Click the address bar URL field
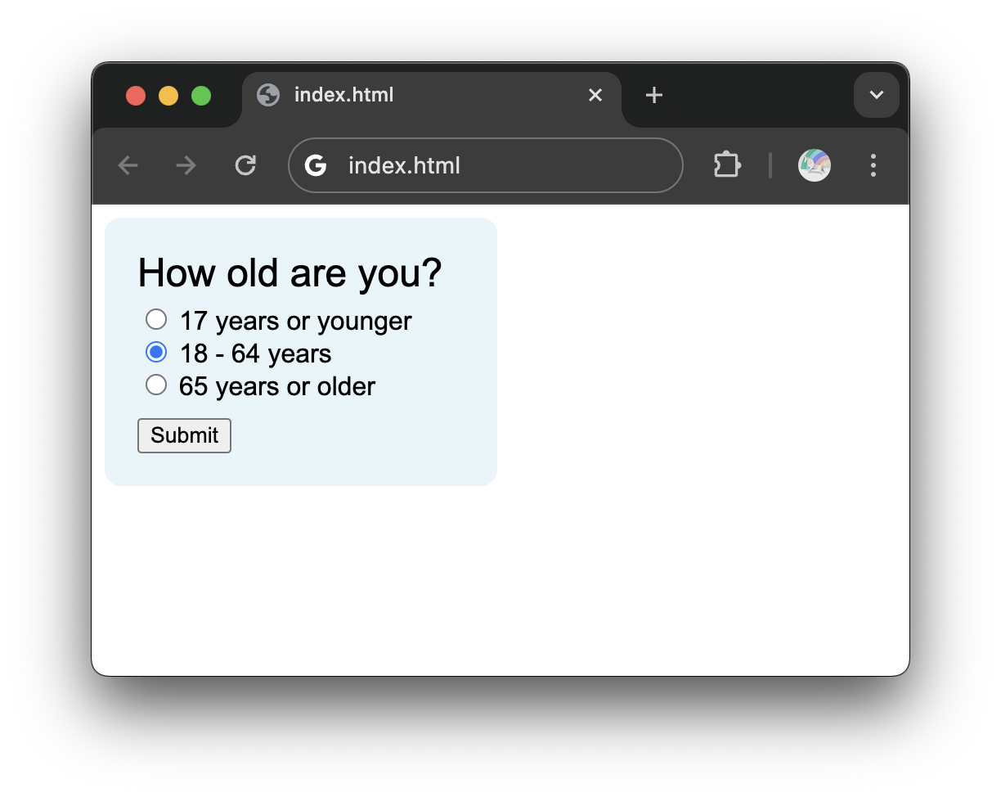This screenshot has width=1001, height=797. (x=486, y=165)
